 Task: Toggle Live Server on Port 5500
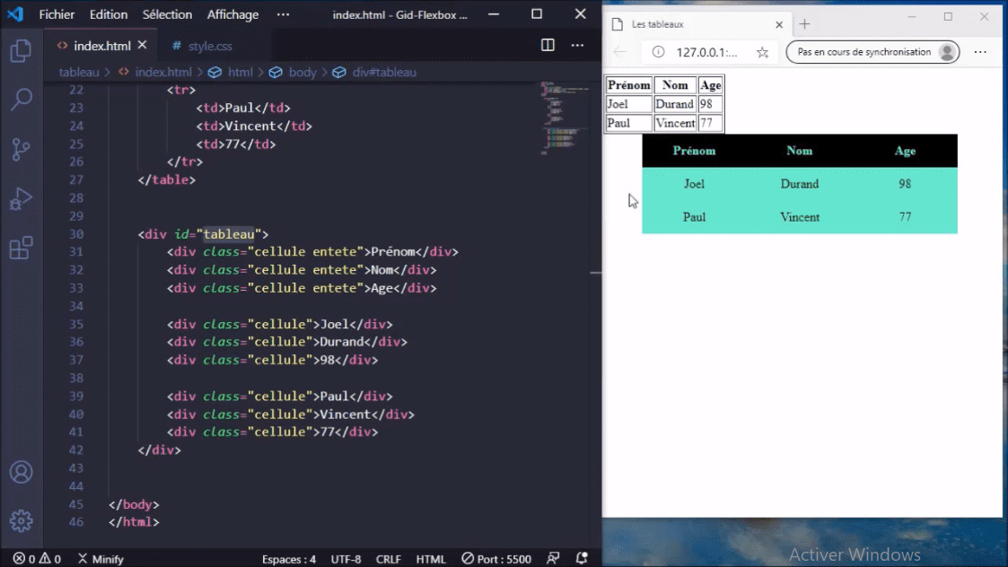(x=496, y=559)
